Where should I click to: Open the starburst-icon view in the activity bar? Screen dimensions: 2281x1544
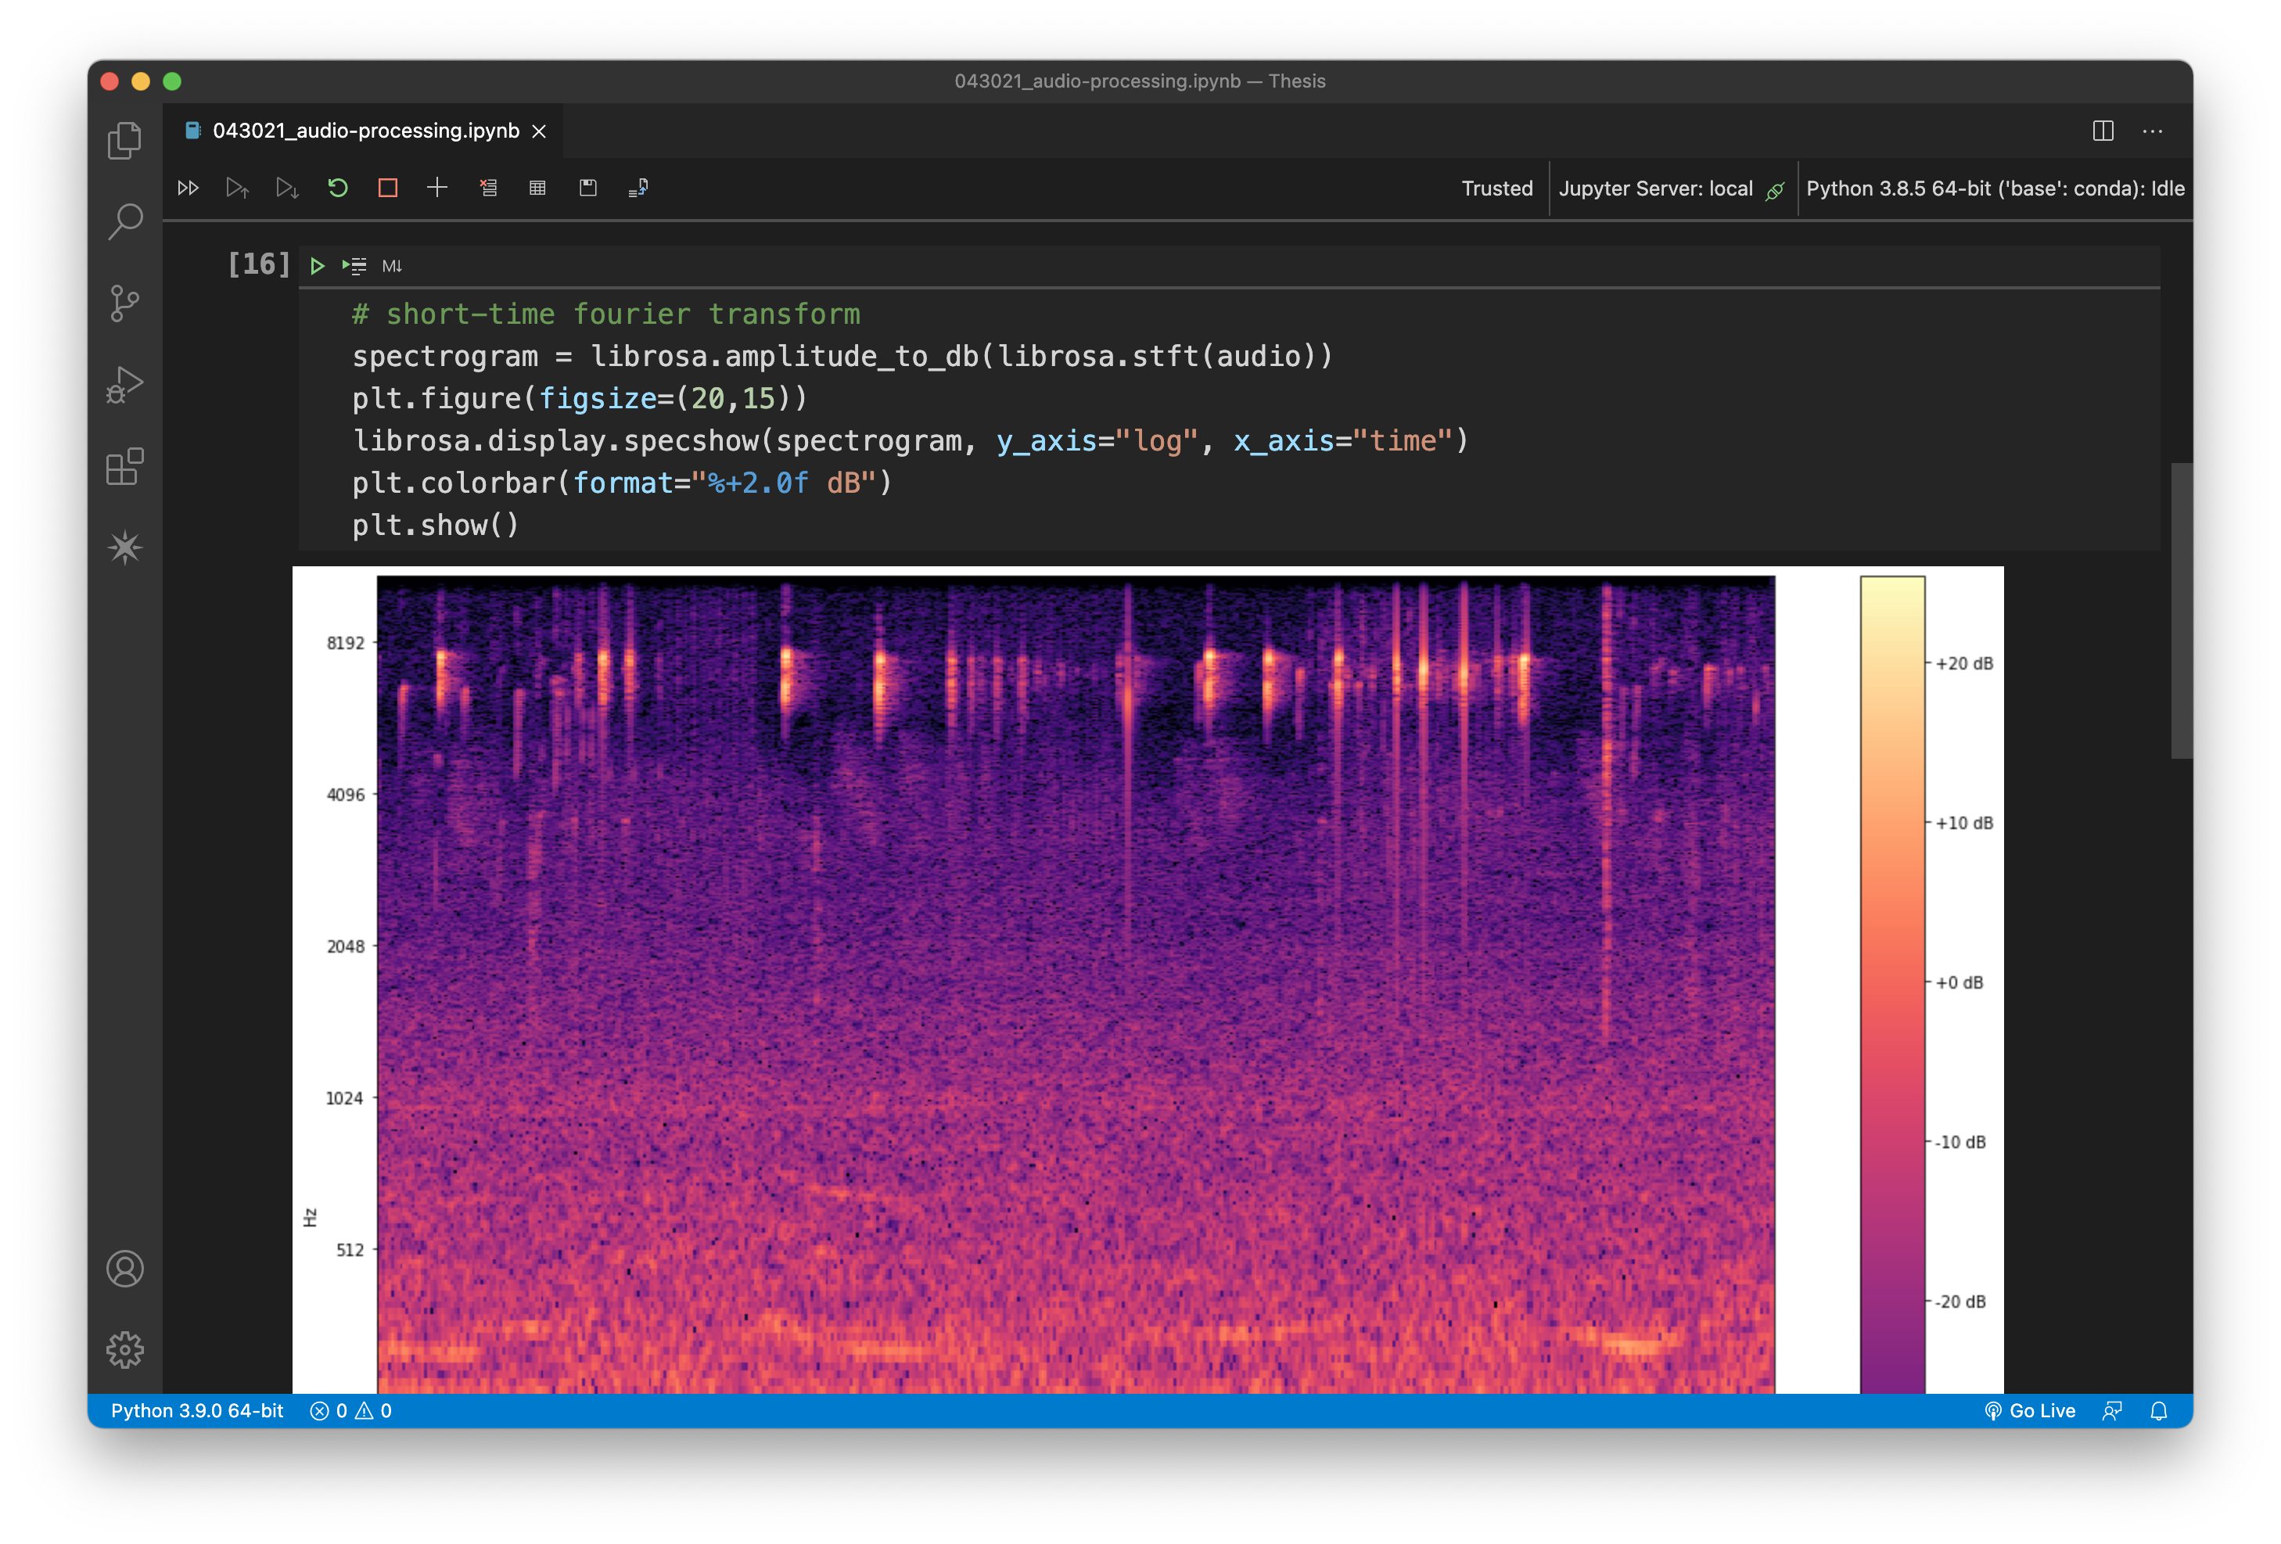pos(124,548)
